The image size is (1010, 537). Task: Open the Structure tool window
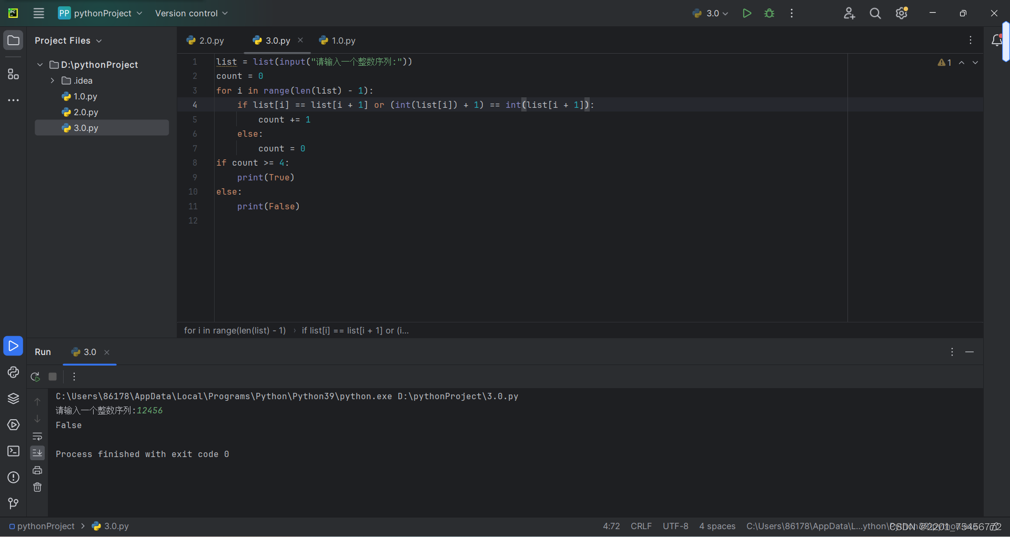coord(13,74)
